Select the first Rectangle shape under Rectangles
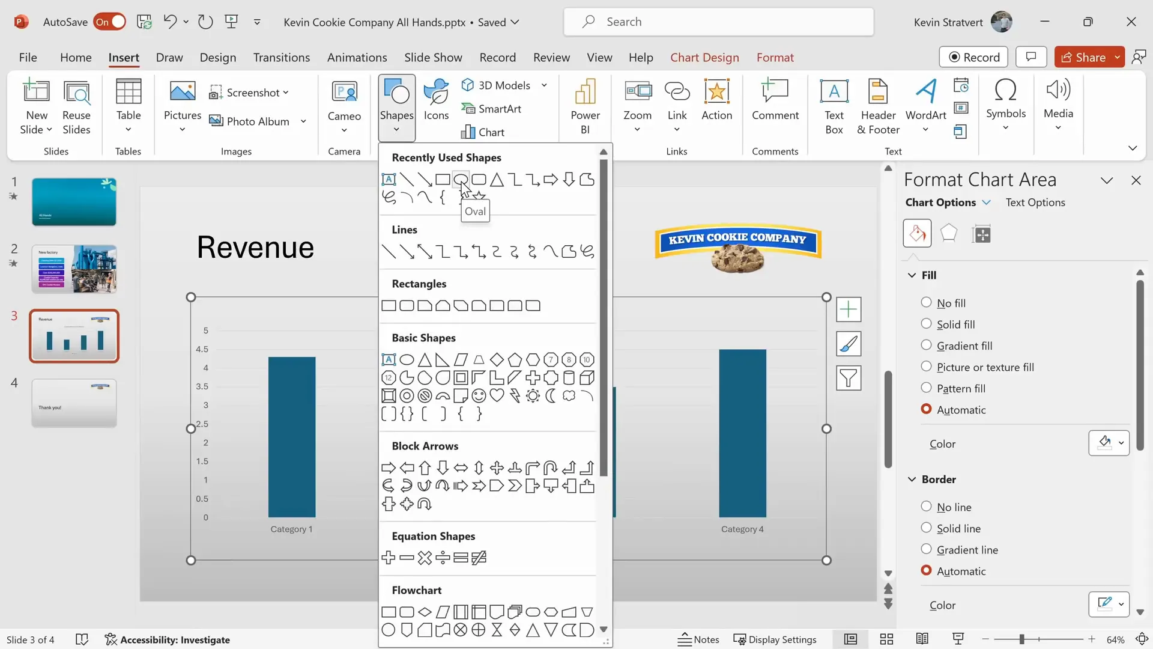Image resolution: width=1153 pixels, height=649 pixels. 389,305
